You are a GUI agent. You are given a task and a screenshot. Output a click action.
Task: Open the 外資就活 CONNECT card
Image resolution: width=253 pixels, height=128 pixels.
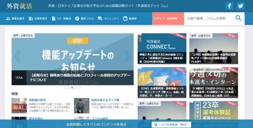click(162, 49)
